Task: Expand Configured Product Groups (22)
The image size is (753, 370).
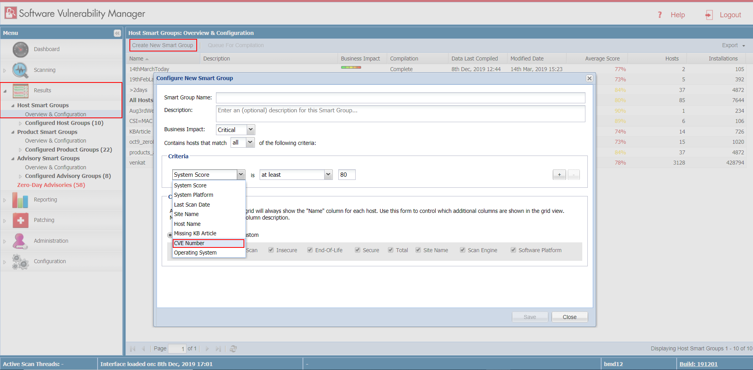Action: [20, 150]
